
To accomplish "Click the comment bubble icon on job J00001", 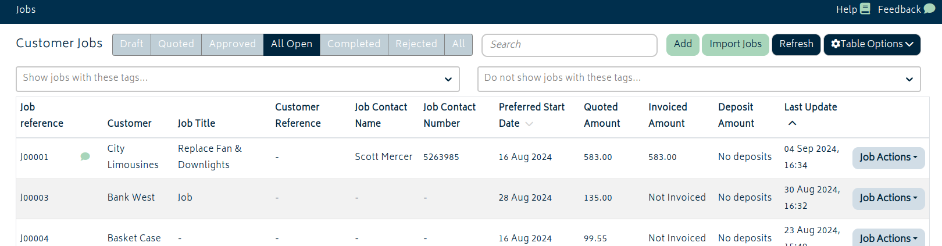I will tap(85, 156).
